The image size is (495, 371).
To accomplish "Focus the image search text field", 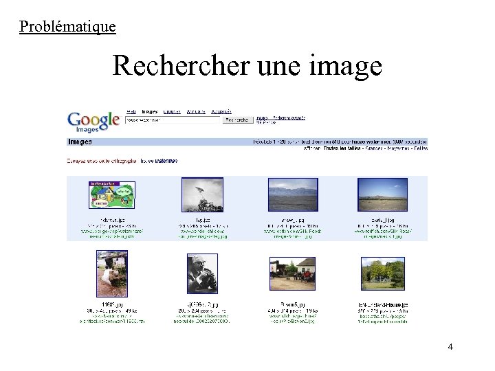I will click(x=173, y=120).
